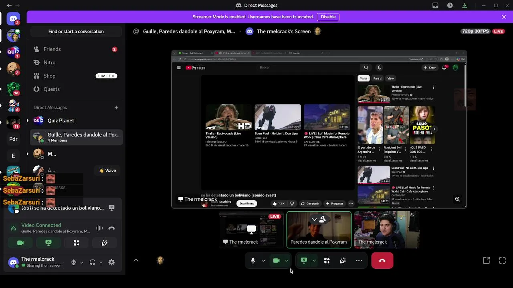Hang up with the red disconnect button

point(382,260)
